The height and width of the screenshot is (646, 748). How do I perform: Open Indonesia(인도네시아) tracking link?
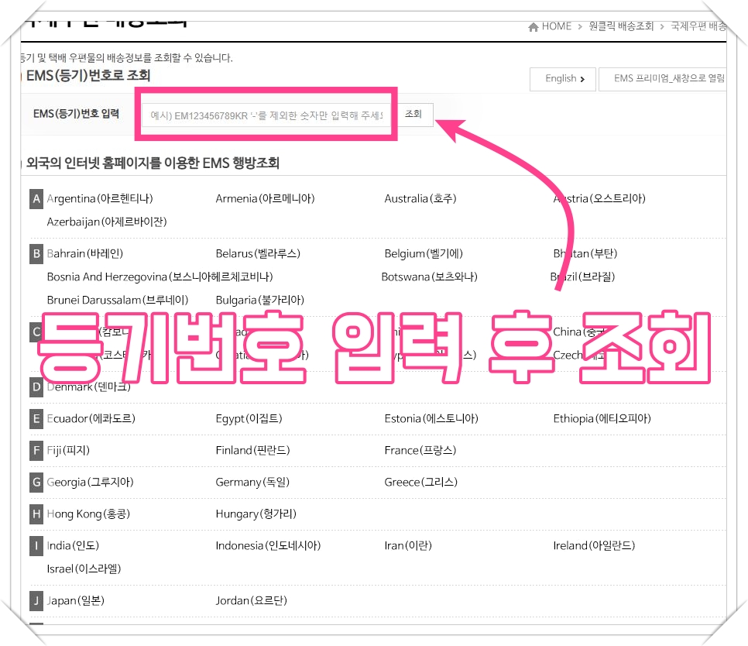[268, 546]
